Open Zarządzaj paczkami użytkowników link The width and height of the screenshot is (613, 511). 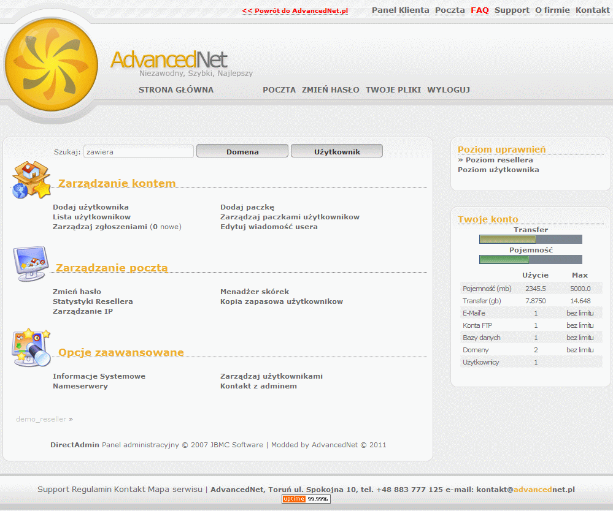290,217
